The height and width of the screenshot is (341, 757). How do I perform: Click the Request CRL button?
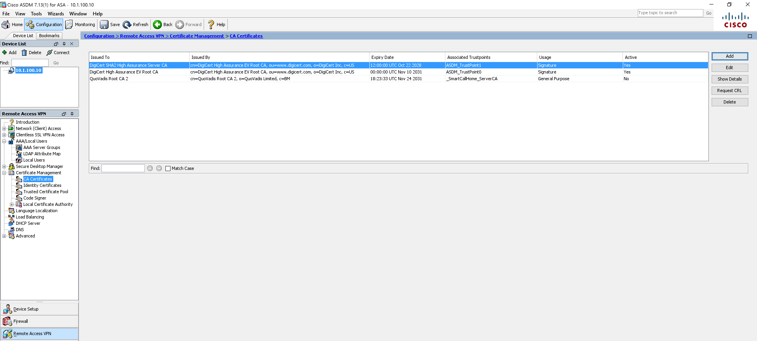click(x=729, y=90)
